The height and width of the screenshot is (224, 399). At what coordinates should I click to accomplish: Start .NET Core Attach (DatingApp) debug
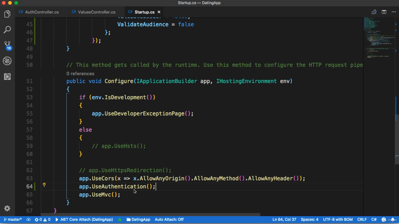point(84,220)
